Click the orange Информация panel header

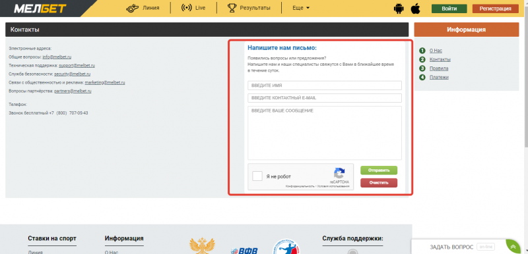click(467, 30)
